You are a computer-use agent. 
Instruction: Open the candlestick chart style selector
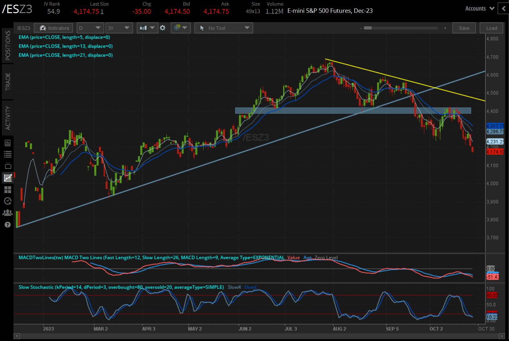tap(147, 28)
